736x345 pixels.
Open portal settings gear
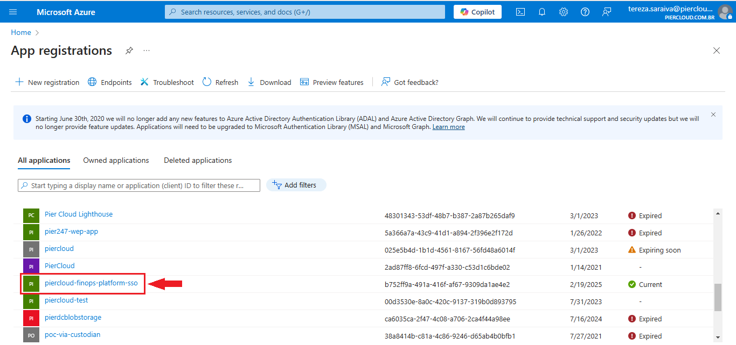[x=564, y=12]
